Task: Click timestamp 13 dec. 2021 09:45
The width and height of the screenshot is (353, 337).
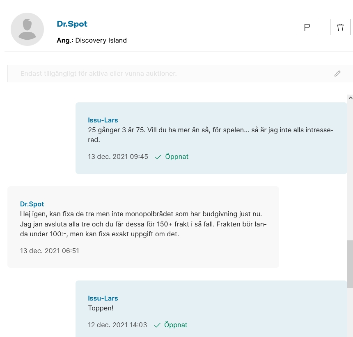Action: coord(118,156)
